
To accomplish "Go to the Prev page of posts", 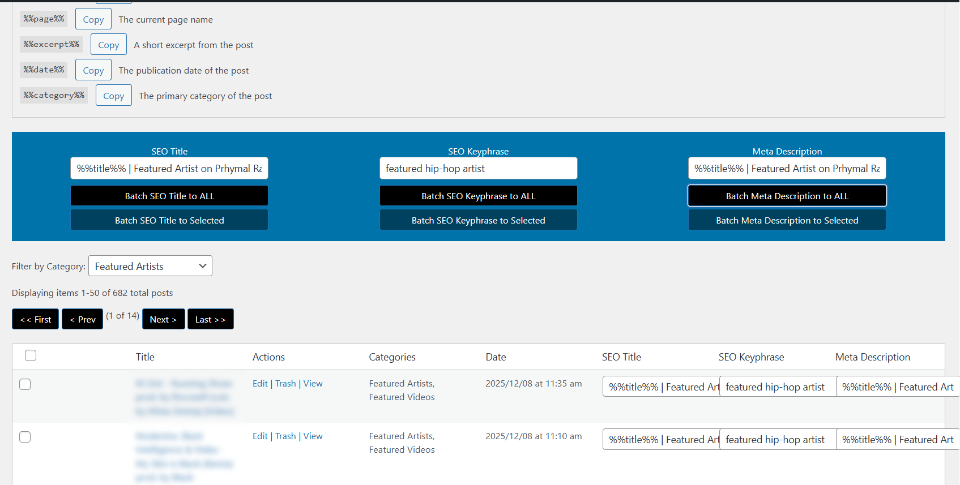I will pos(83,319).
